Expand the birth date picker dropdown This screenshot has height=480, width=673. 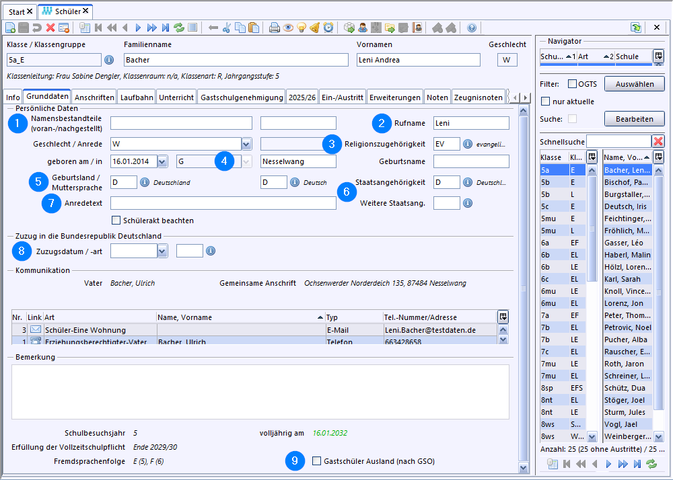pyautogui.click(x=162, y=161)
